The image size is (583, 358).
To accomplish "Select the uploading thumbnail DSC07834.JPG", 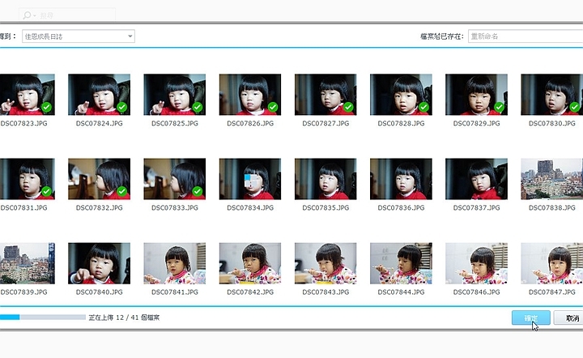I will (x=250, y=179).
